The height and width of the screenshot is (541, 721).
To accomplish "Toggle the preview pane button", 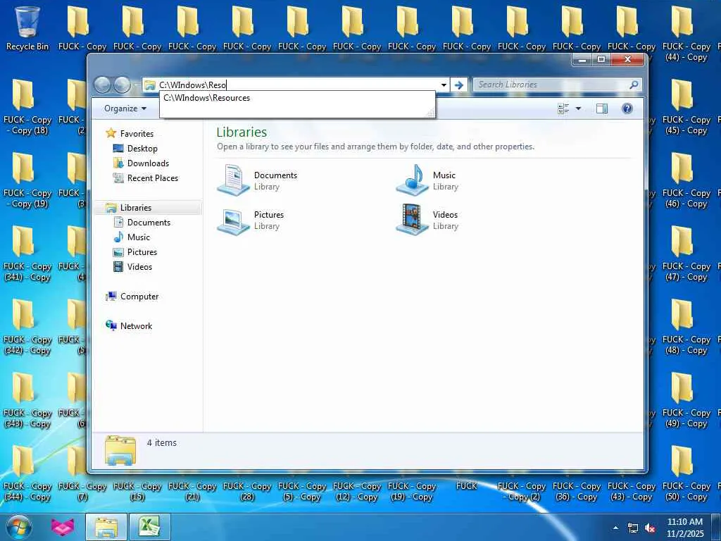I will click(602, 108).
